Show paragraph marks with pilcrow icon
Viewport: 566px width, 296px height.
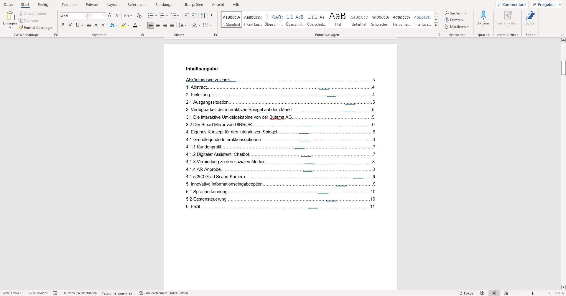(x=212, y=16)
